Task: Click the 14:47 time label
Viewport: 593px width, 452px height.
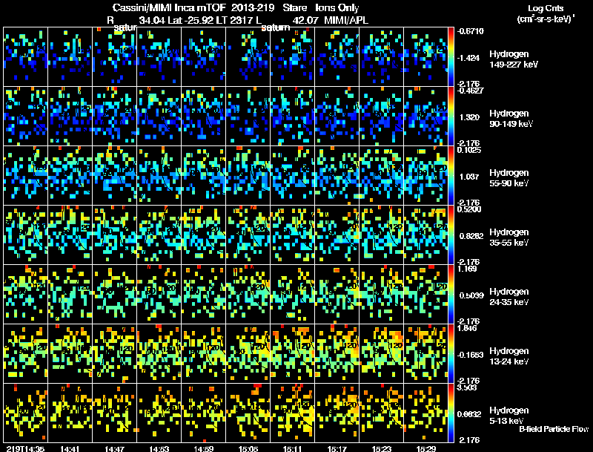Action: (x=115, y=448)
